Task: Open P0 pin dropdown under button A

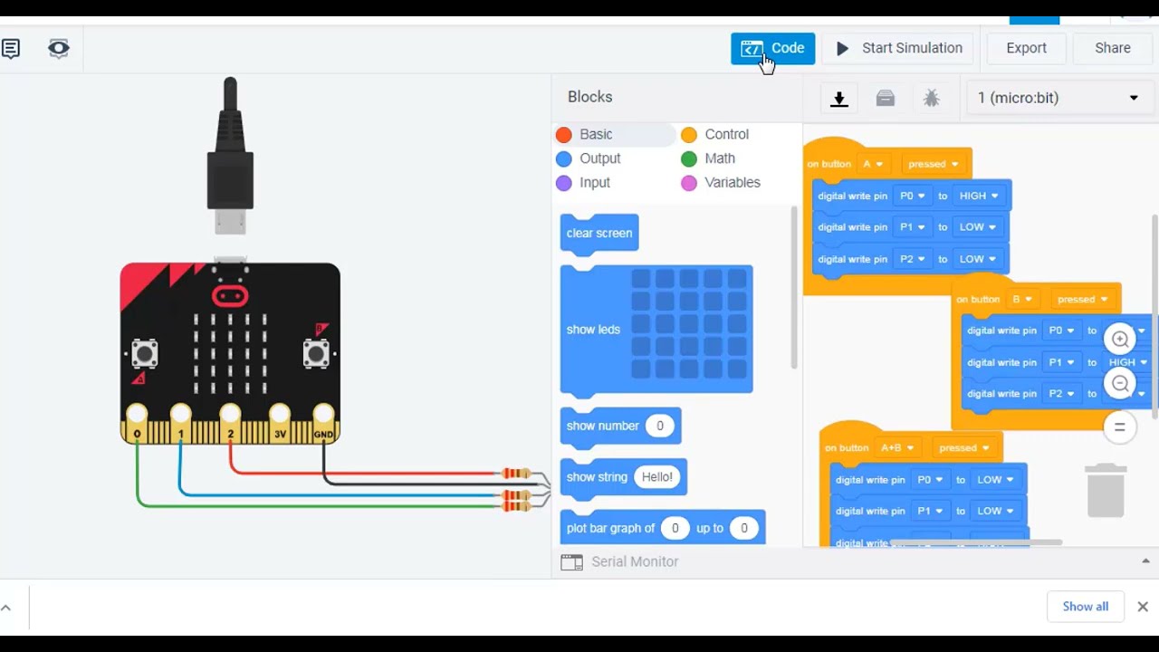Action: tap(912, 197)
